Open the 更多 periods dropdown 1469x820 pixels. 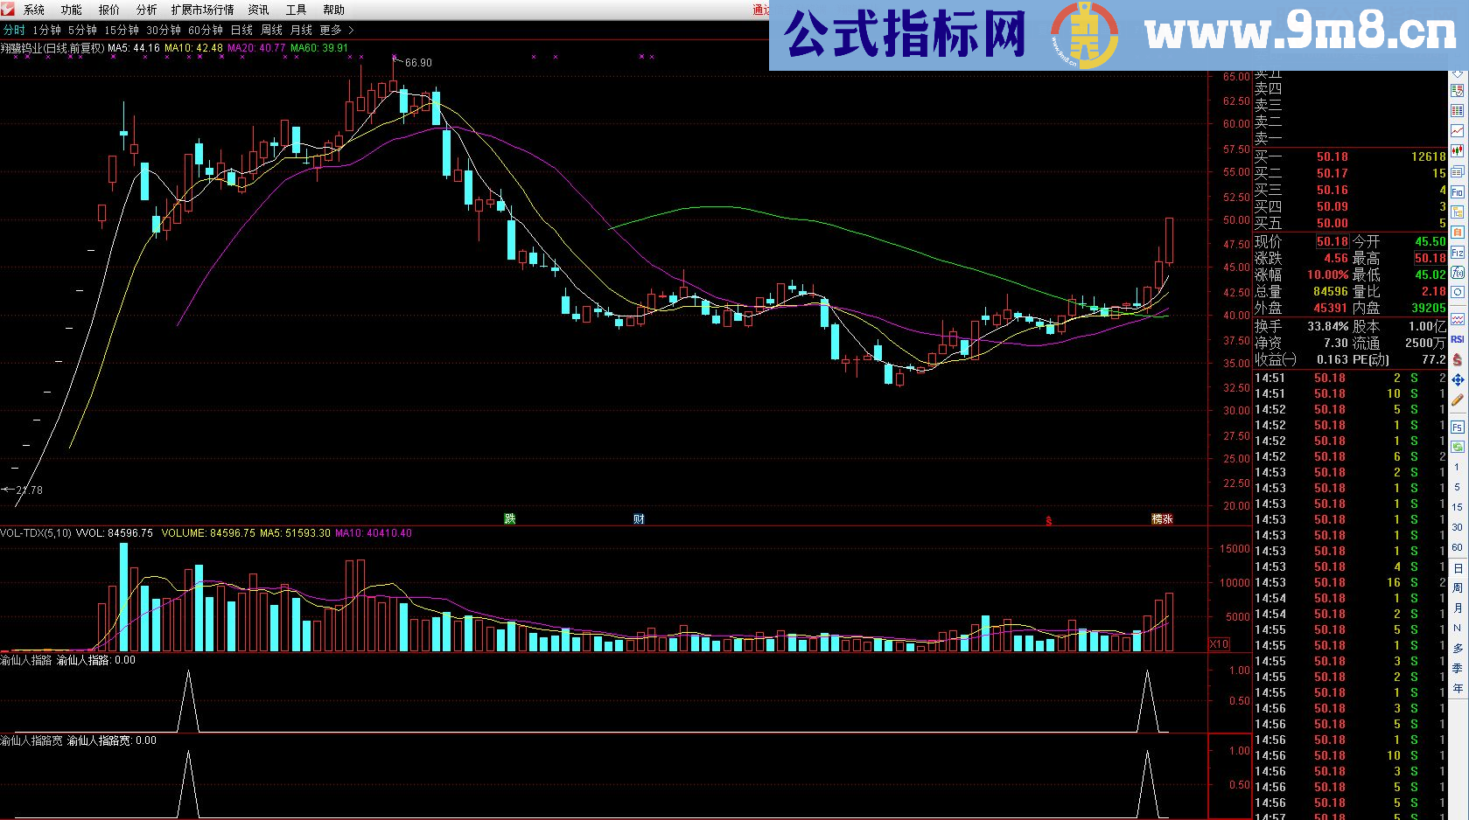click(331, 29)
